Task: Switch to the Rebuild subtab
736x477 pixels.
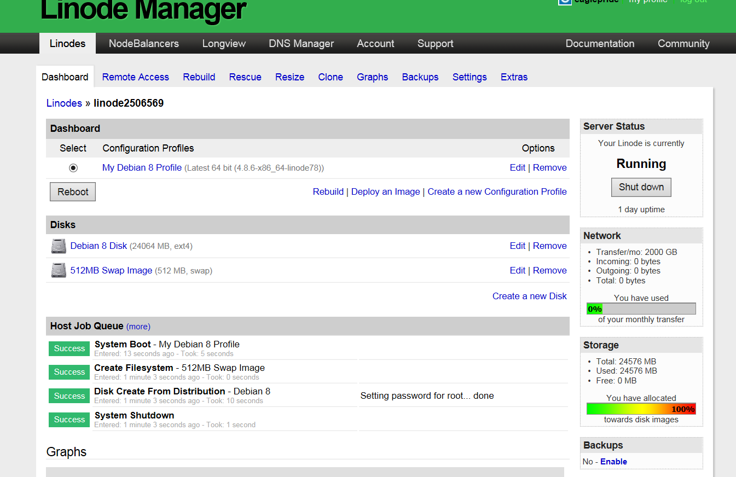Action: (x=199, y=77)
